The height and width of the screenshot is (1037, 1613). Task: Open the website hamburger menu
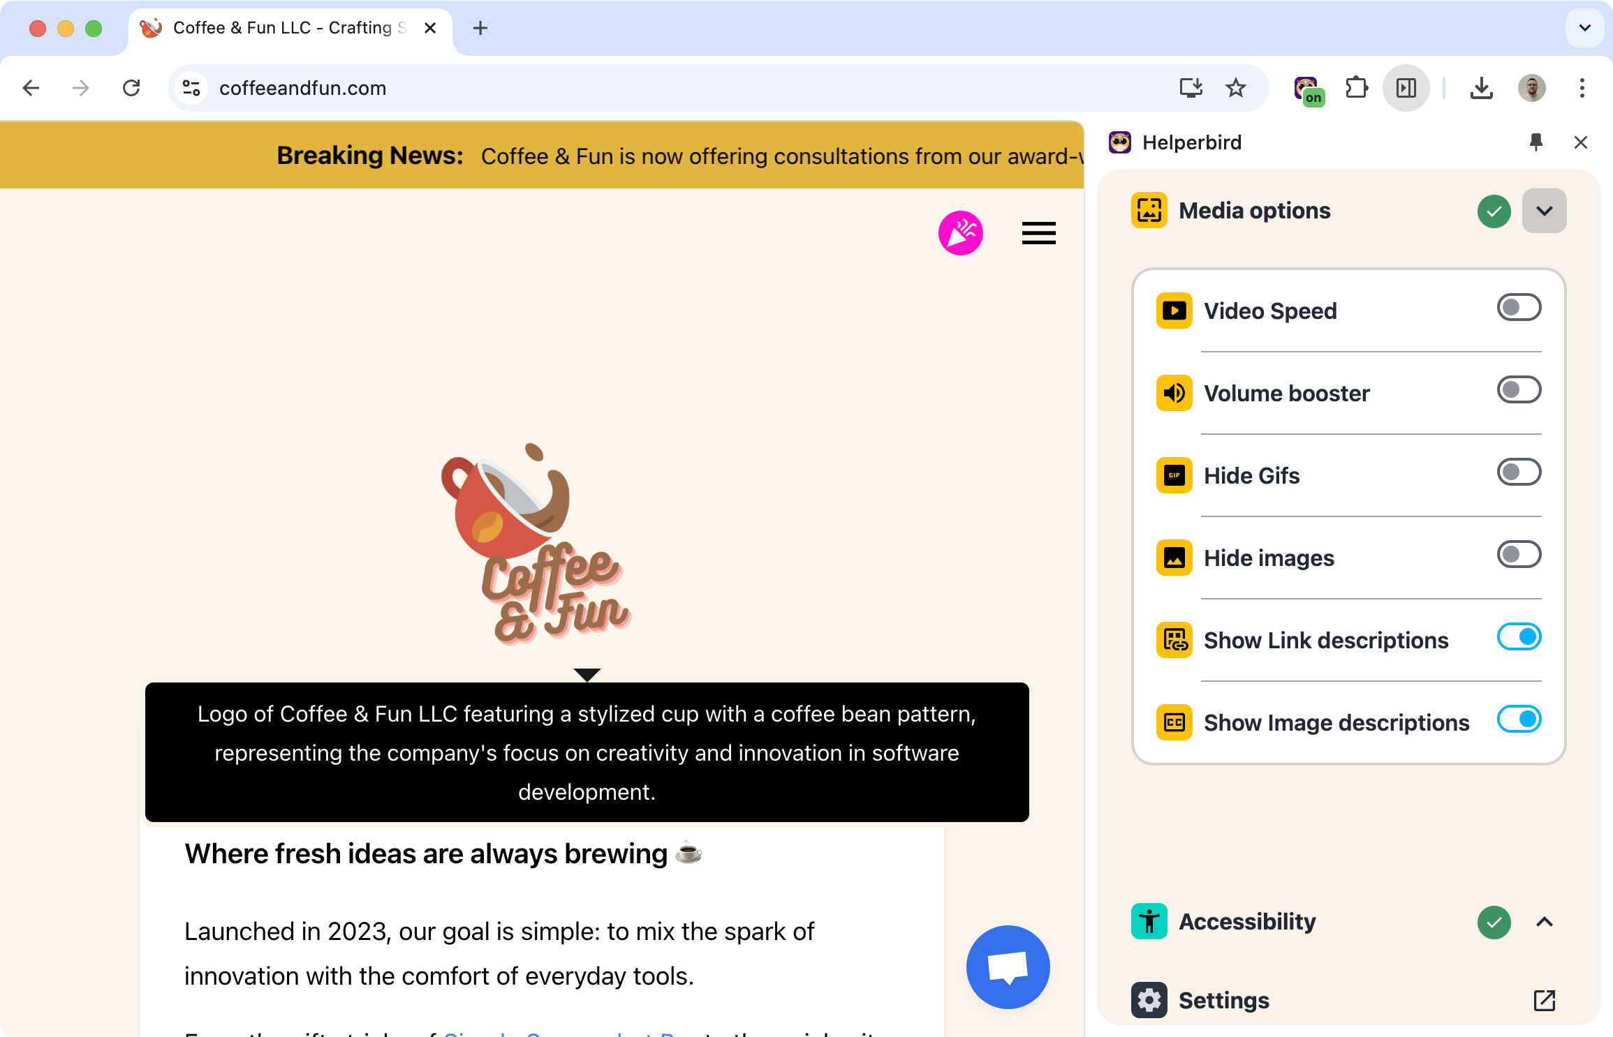coord(1038,233)
